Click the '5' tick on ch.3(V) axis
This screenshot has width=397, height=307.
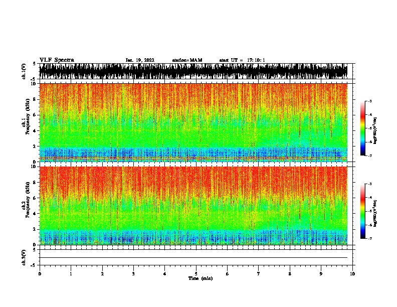pos(34,250)
